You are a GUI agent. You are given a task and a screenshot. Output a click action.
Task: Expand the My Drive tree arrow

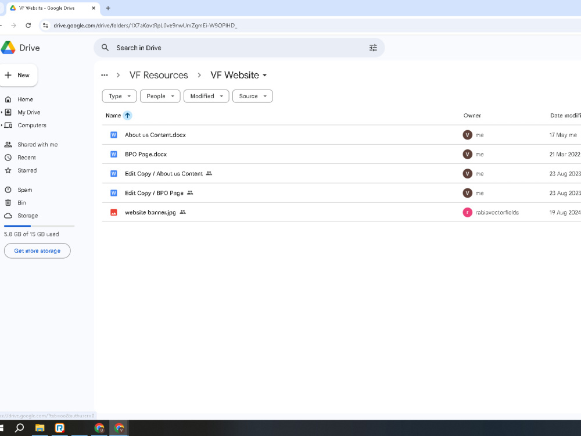coord(2,112)
